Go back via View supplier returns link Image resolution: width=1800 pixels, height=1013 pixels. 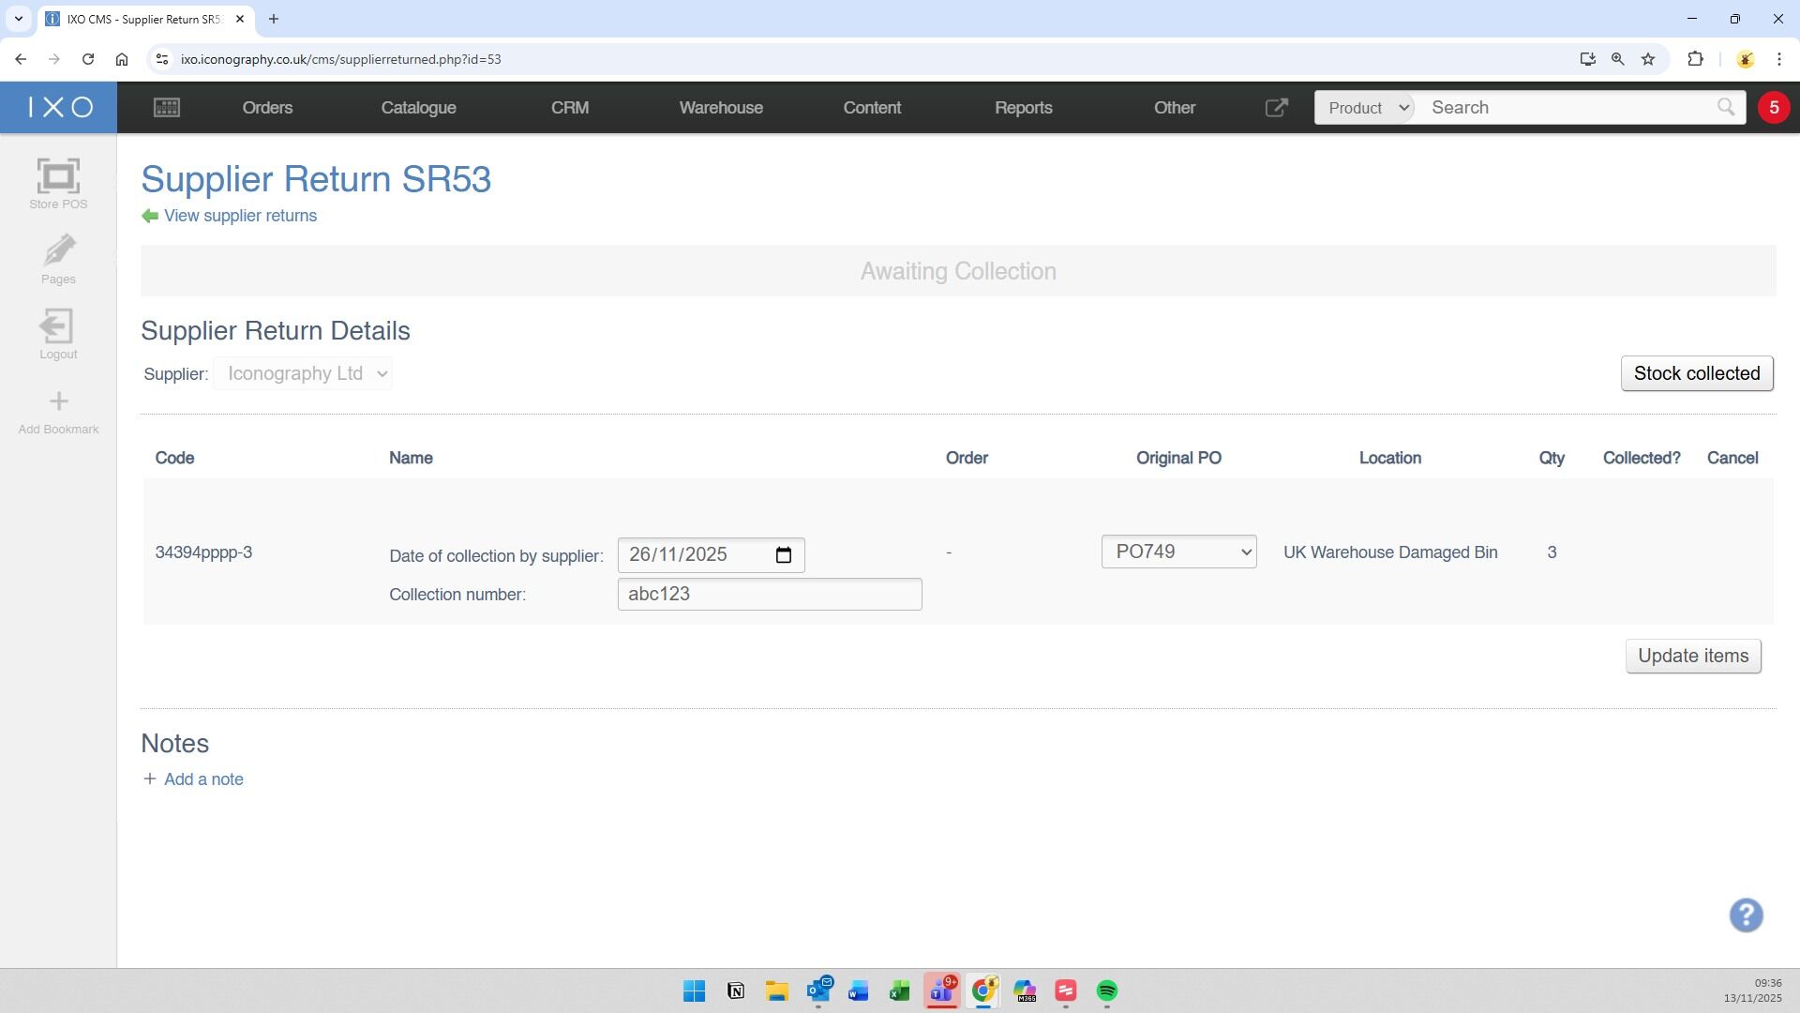click(240, 216)
